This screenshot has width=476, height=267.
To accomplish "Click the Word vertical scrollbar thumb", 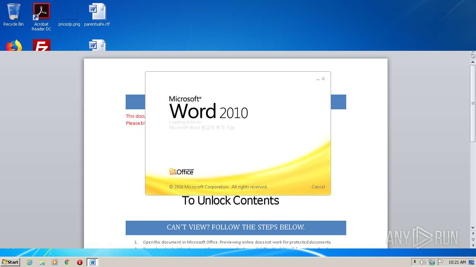I will [x=473, y=103].
